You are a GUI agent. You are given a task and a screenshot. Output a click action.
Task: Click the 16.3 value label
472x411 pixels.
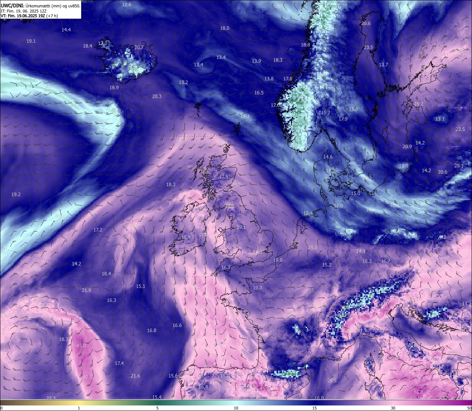[x=111, y=300]
